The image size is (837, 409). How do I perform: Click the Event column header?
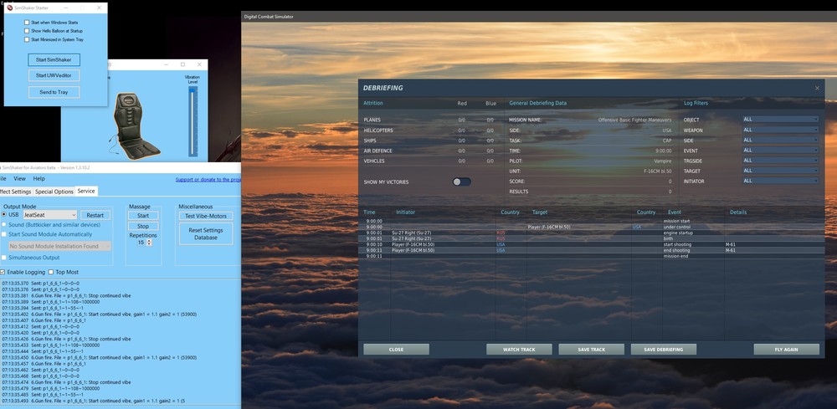674,212
